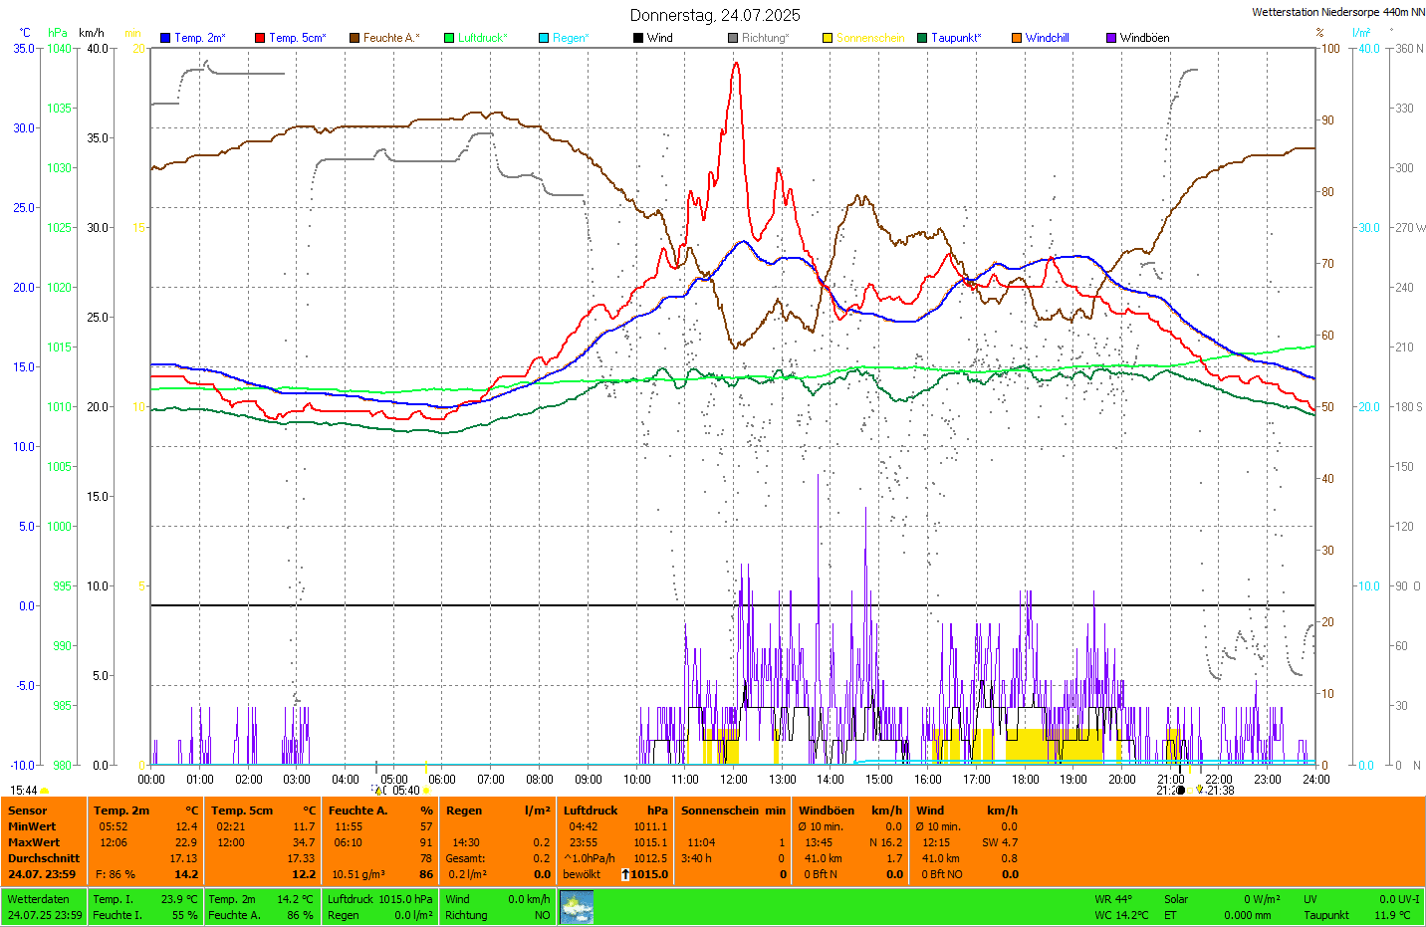
Task: Click the Sonnenschein column header in the table
Action: click(719, 811)
